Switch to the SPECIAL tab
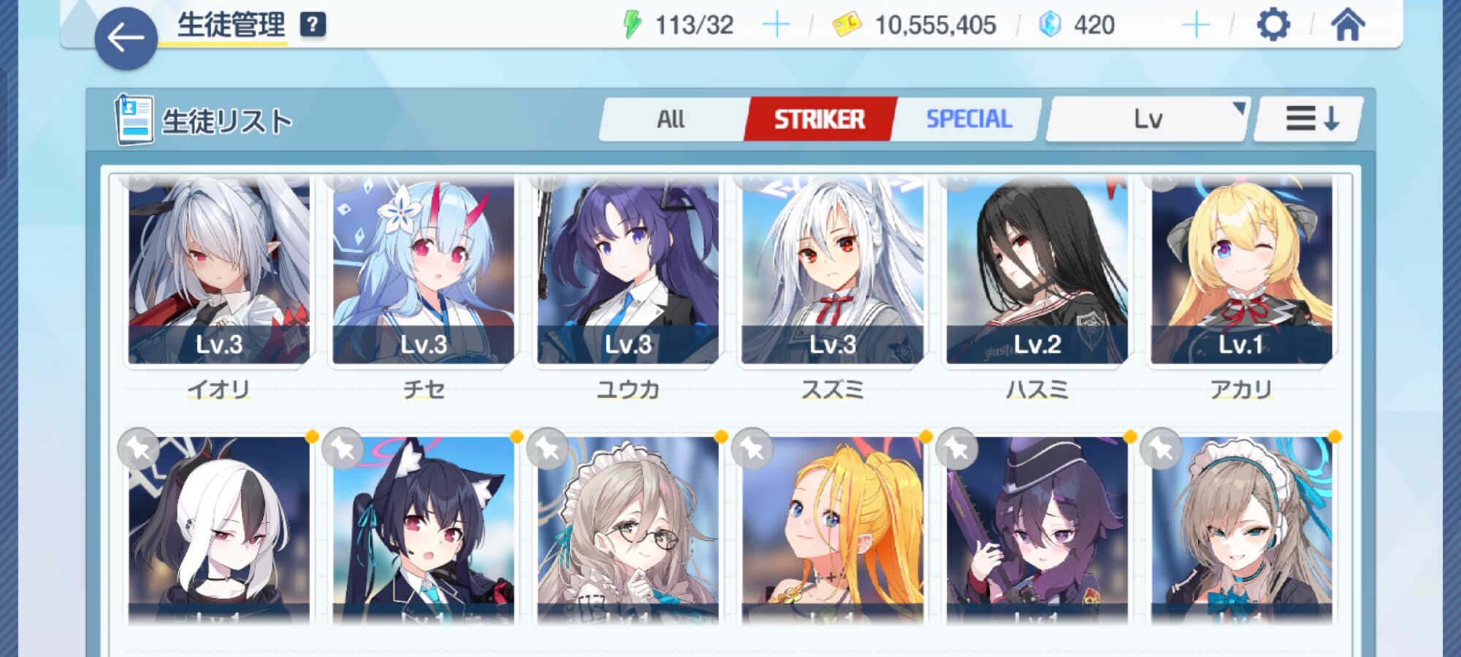Image resolution: width=1461 pixels, height=657 pixels. 969,119
